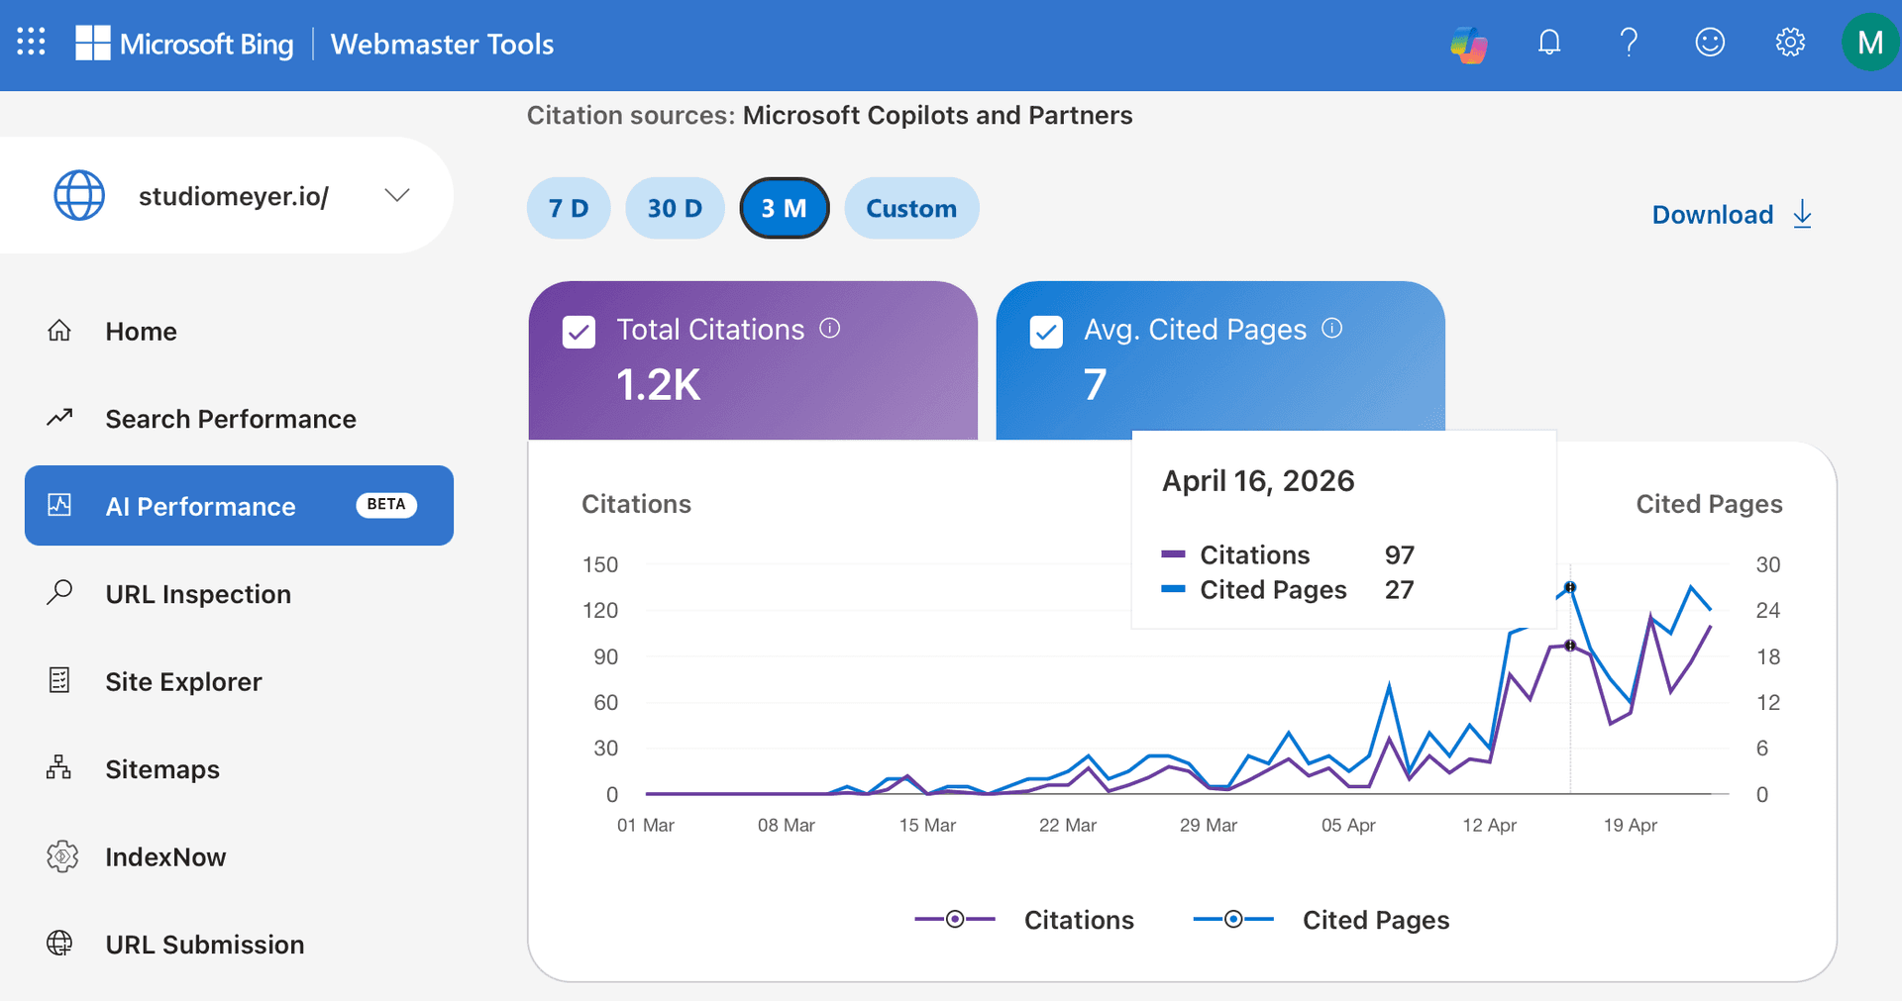Select the Cited Pages data point marker

point(1572,587)
